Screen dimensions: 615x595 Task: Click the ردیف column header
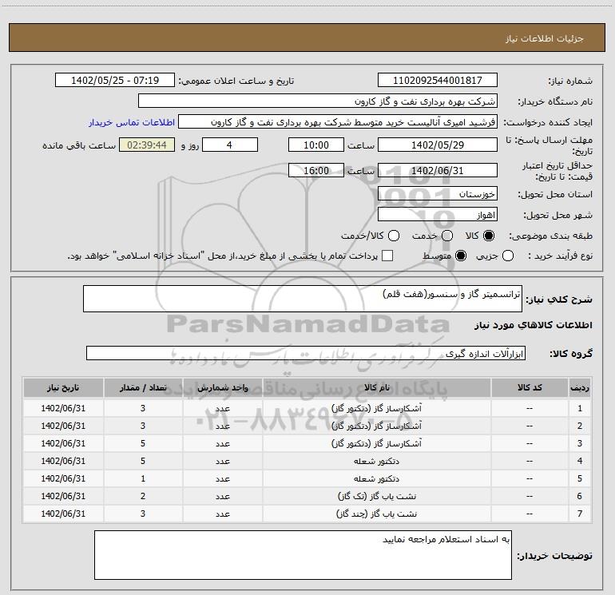tap(580, 387)
